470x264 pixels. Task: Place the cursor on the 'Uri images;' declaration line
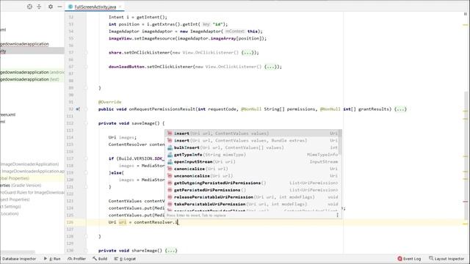pos(123,137)
